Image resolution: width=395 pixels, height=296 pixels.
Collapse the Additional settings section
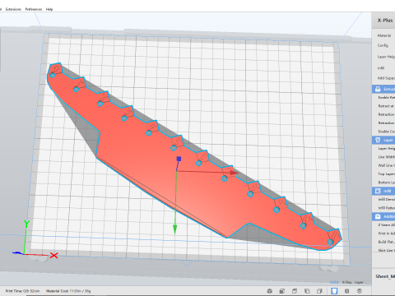pyautogui.click(x=383, y=216)
